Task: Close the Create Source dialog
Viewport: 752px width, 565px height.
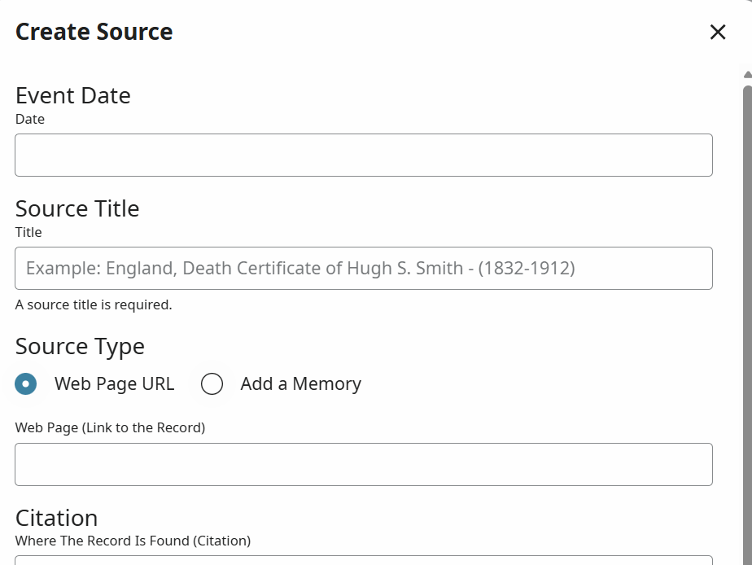Action: [718, 32]
